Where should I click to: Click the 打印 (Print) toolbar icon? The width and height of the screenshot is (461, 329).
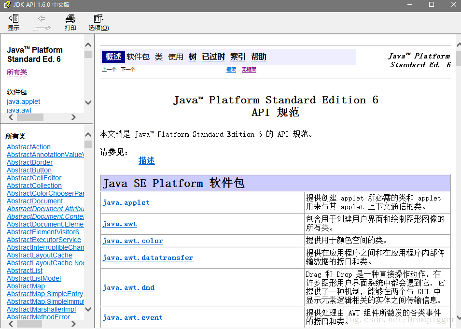pos(70,22)
